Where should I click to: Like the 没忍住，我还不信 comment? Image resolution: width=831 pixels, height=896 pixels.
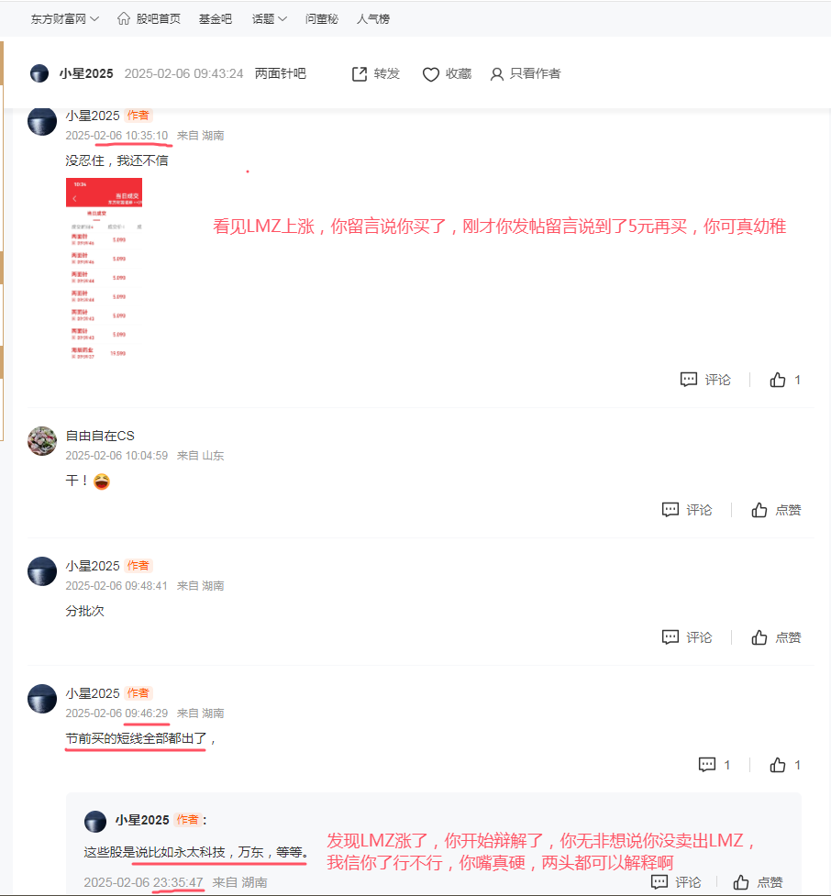[x=785, y=380]
